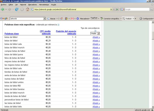Sort by CPC medio estimado column
This screenshot has width=154, height=111.
coord(45,32)
